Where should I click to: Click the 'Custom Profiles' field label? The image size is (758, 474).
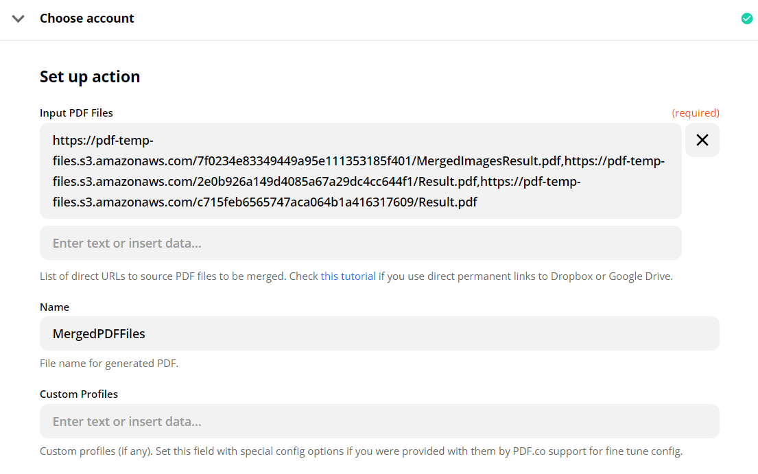(79, 394)
